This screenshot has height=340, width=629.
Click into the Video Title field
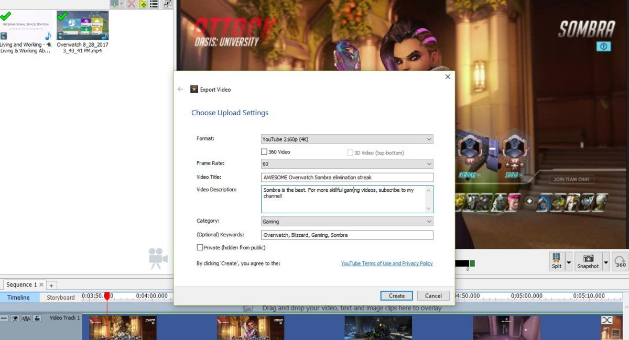(347, 177)
